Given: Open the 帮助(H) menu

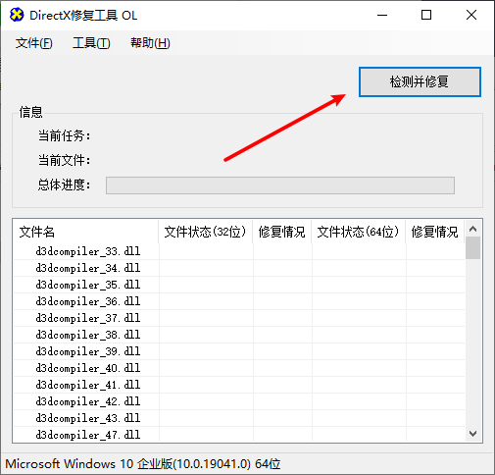Looking at the screenshot, I should coord(150,43).
